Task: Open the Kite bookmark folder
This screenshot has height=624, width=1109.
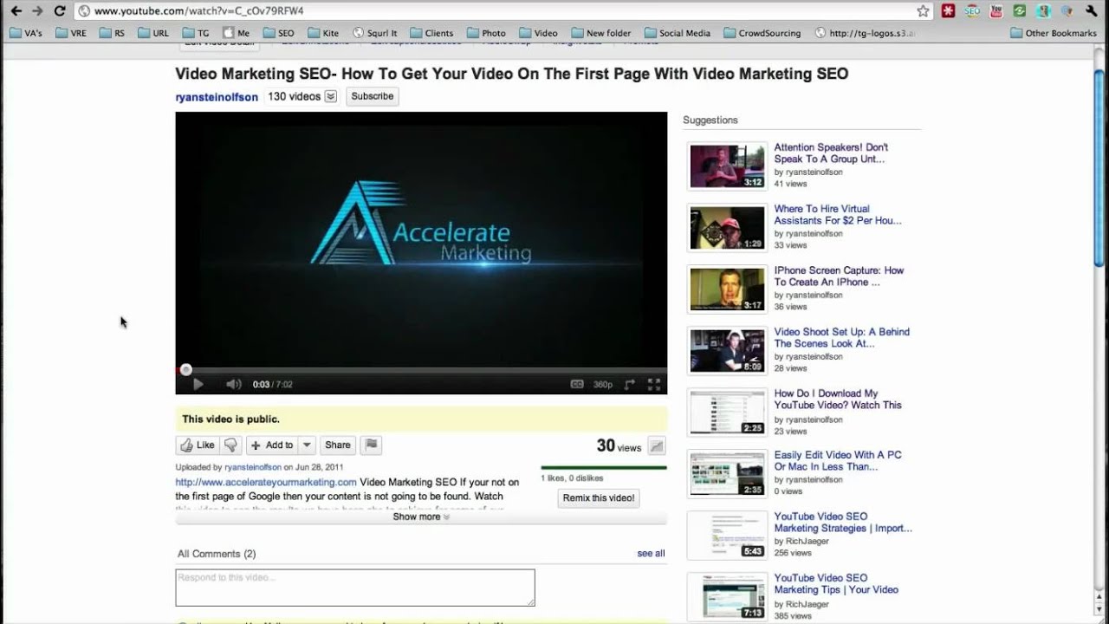Action: [322, 33]
